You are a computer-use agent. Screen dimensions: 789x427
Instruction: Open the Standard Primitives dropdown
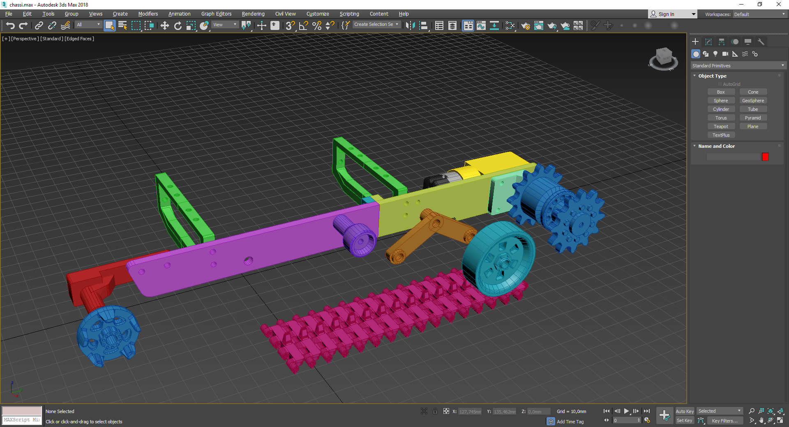(x=738, y=66)
